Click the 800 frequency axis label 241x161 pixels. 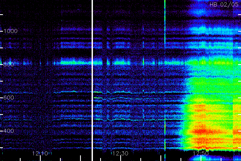pyautogui.click(x=9, y=64)
